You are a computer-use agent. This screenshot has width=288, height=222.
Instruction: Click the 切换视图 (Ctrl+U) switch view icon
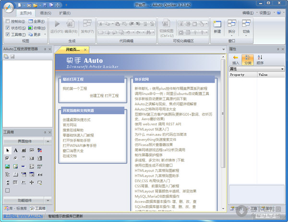[166, 23]
